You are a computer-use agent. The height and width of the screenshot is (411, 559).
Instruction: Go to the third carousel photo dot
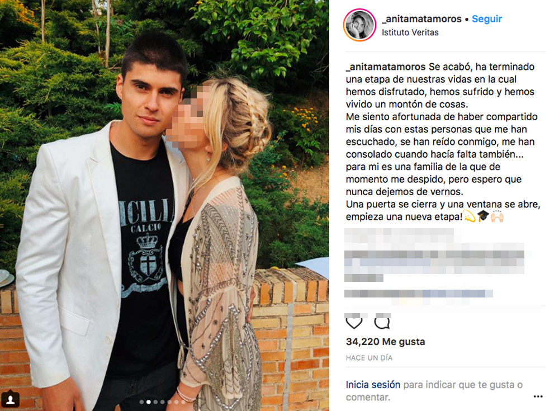pyautogui.click(x=155, y=402)
